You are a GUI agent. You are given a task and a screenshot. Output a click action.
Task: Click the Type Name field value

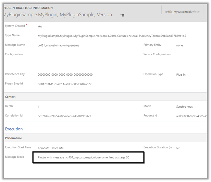coord(112,36)
